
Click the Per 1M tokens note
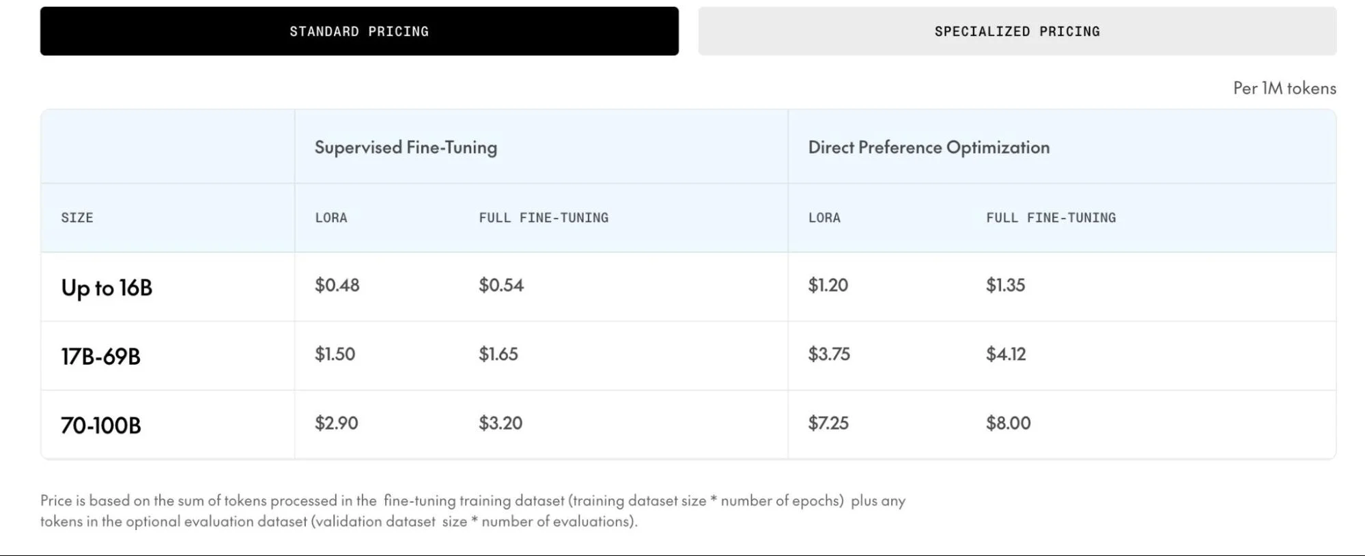coord(1284,88)
